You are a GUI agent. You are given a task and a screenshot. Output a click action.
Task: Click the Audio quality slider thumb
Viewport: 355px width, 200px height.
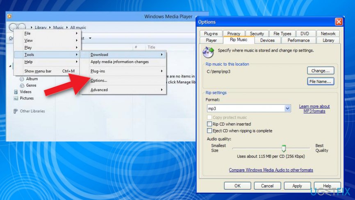click(284, 148)
